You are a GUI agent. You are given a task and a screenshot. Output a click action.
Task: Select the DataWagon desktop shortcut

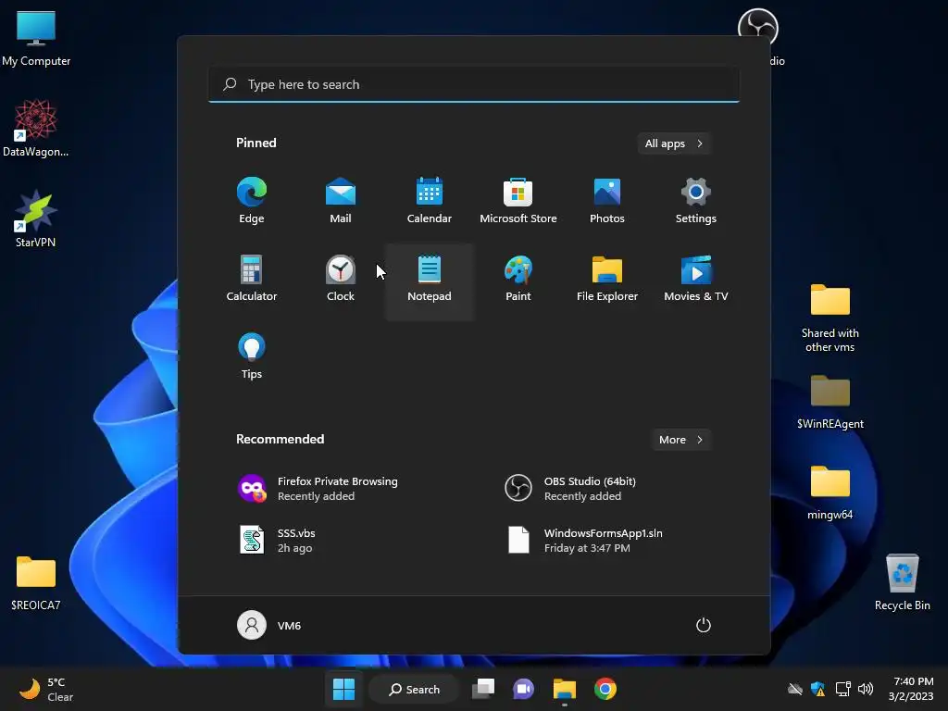click(36, 128)
